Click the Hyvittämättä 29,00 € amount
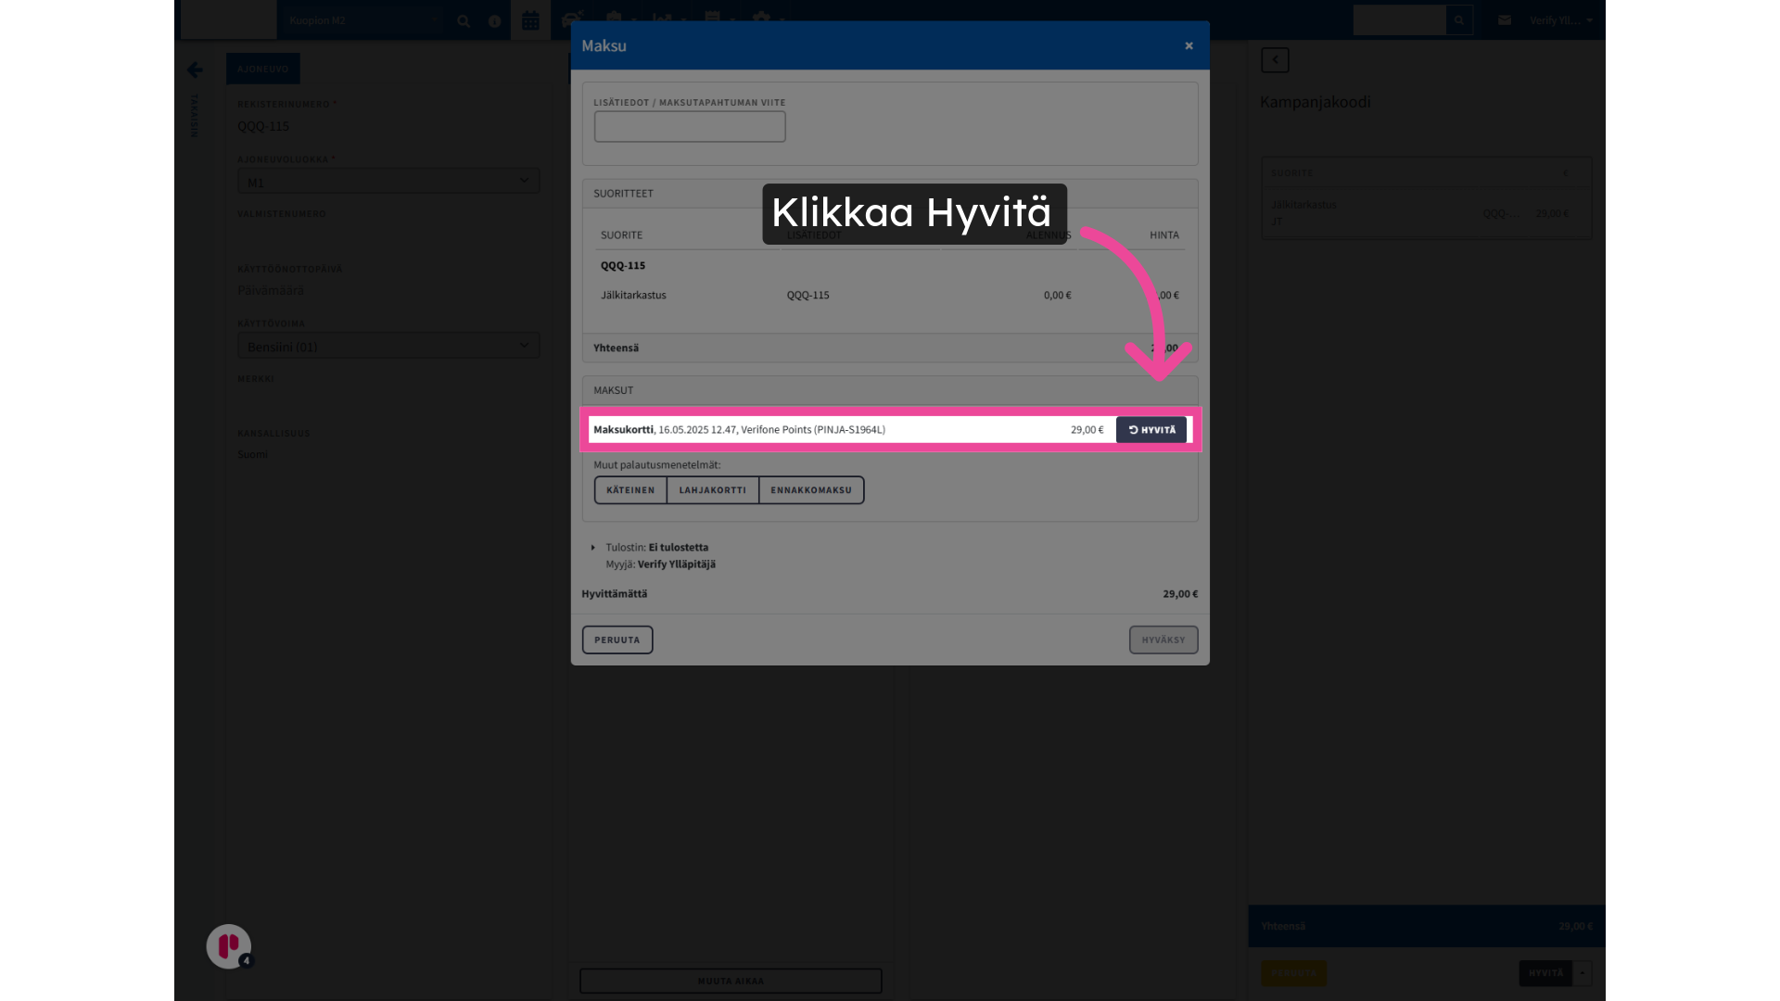Screen dimensions: 1780x1001 pos(1180,594)
